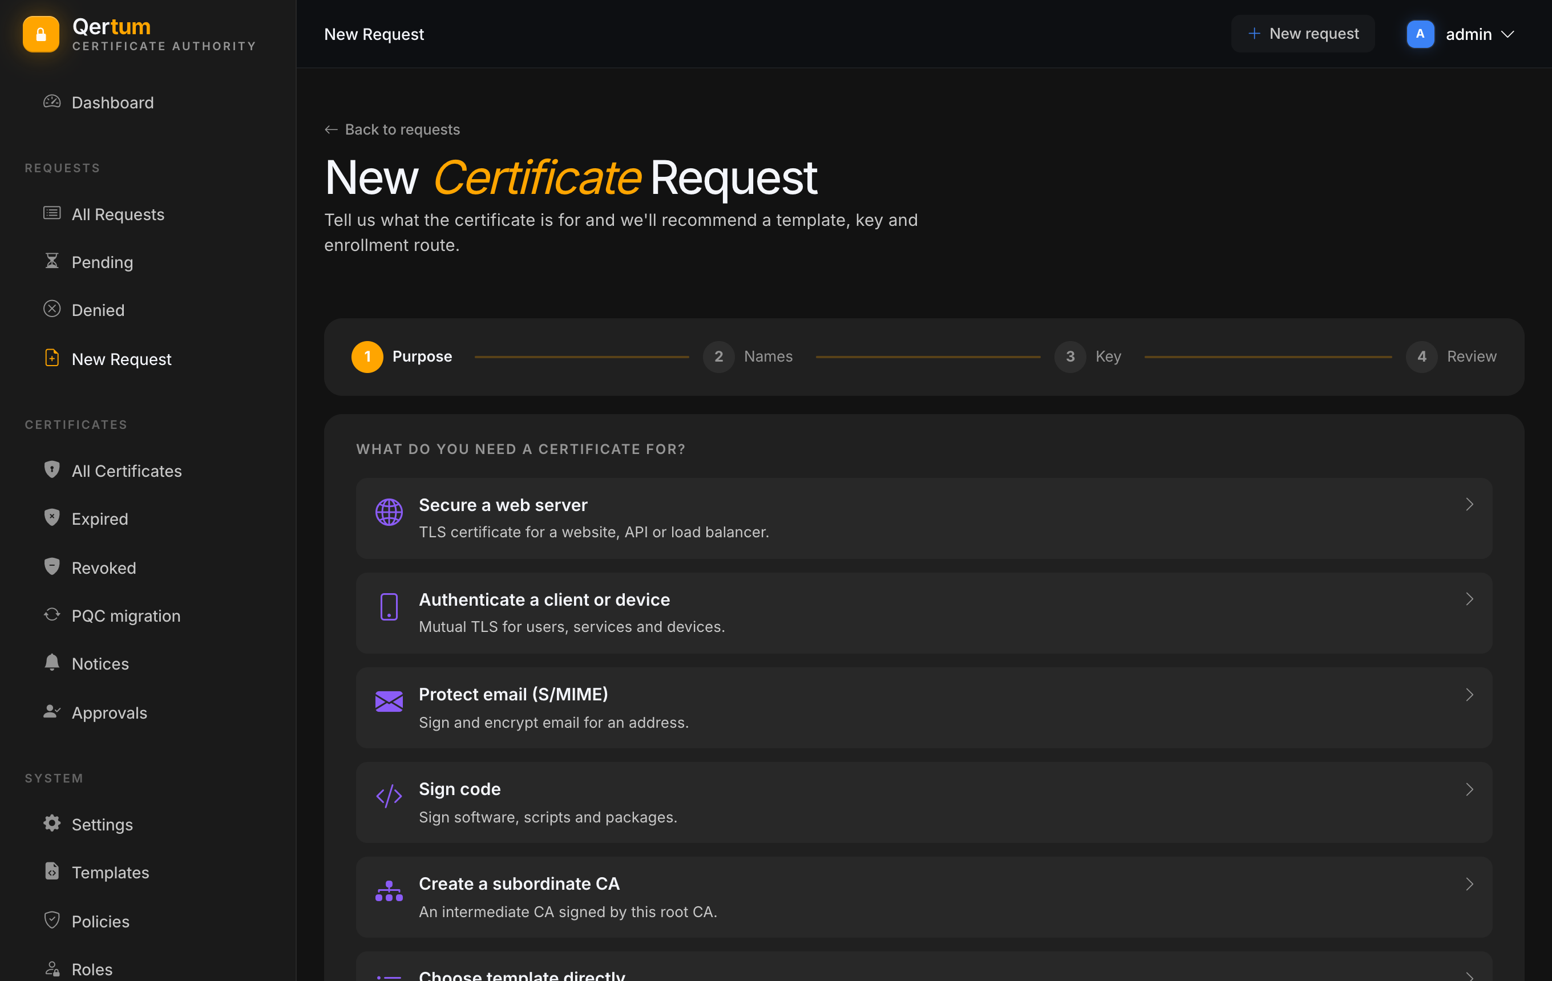Click the All Requests list icon
1552x981 pixels.
click(52, 213)
